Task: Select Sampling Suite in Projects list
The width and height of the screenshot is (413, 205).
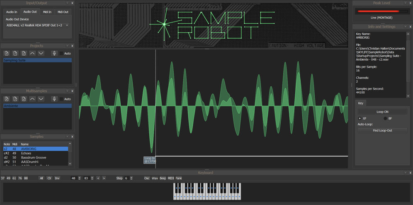Action: click(x=37, y=60)
